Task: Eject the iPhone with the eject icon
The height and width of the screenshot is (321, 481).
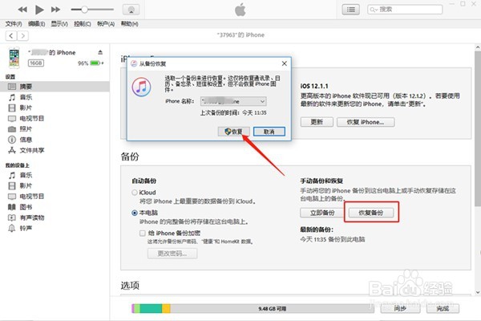Action: [100, 52]
